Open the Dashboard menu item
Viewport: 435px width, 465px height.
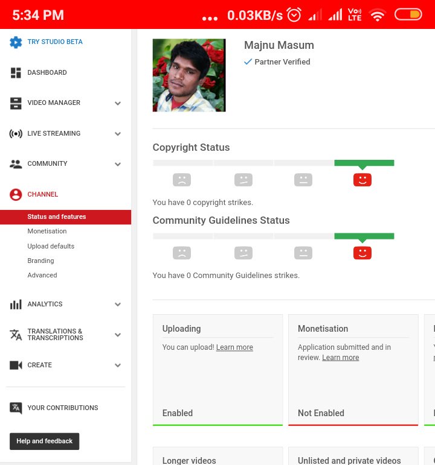coord(47,72)
